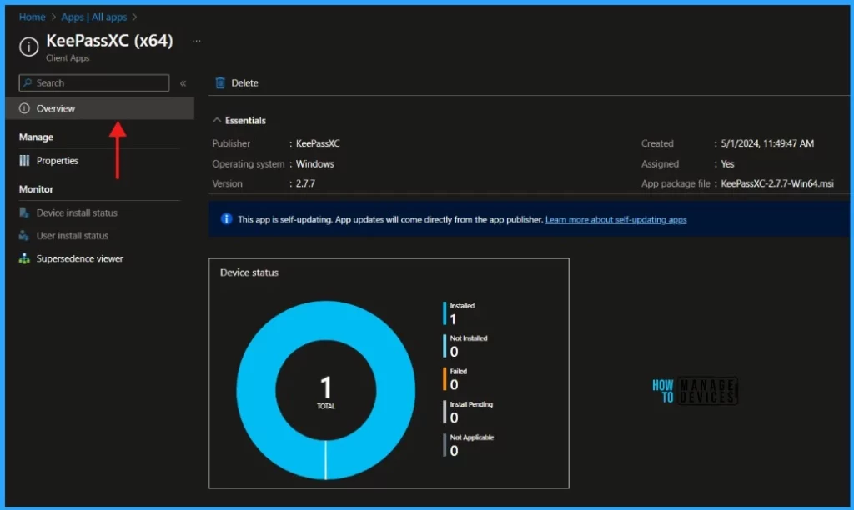Click the Install Pending legend entry

click(x=468, y=412)
